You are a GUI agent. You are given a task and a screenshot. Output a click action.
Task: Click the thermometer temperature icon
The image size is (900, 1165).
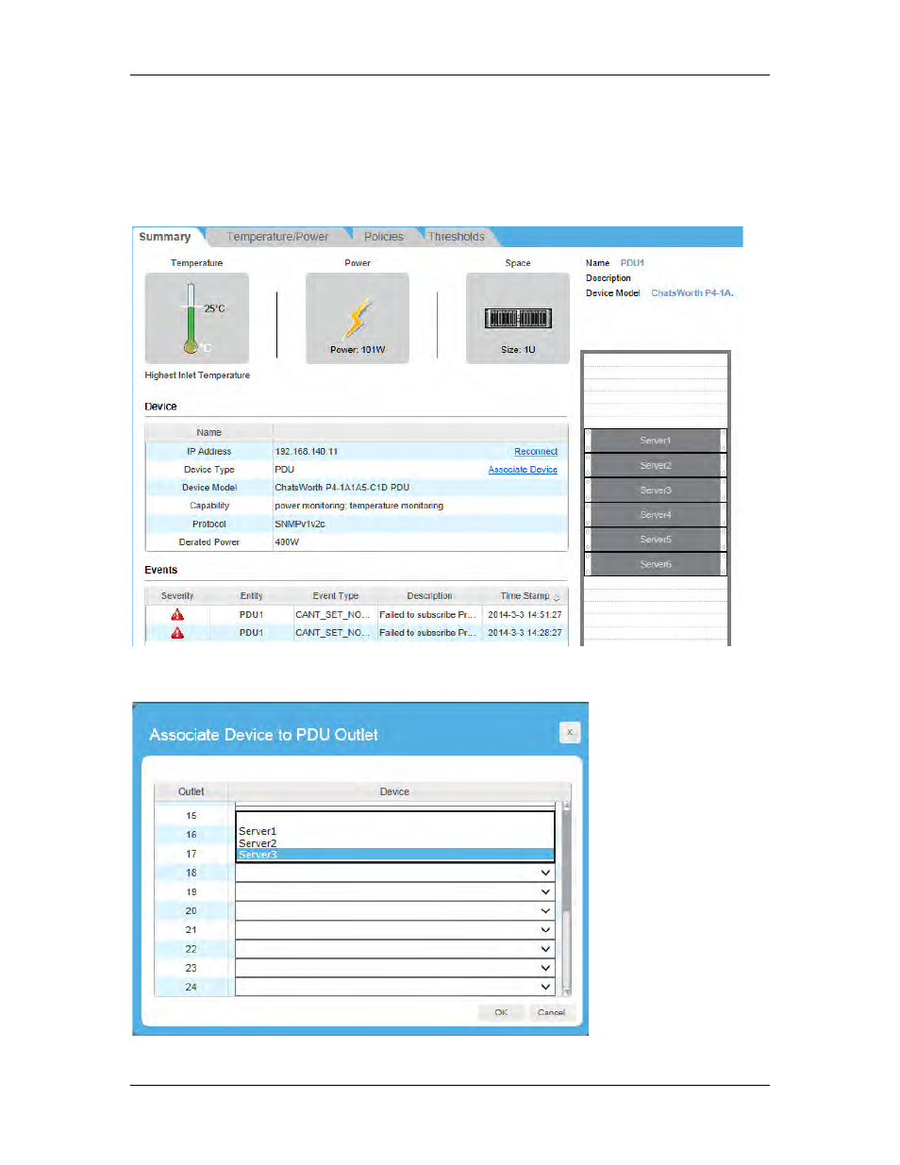tap(197, 318)
